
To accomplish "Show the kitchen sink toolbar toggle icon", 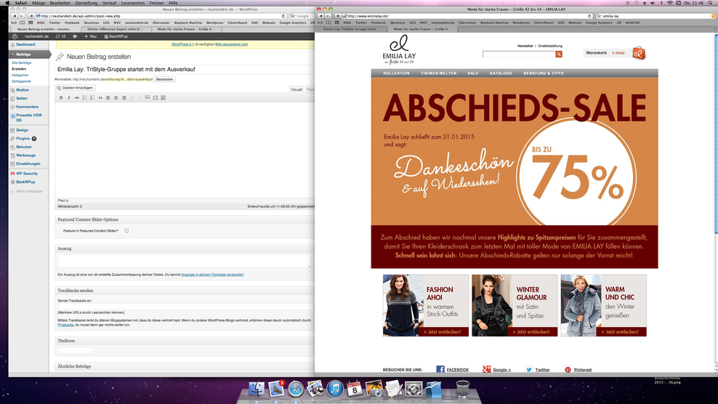I will coord(163,97).
